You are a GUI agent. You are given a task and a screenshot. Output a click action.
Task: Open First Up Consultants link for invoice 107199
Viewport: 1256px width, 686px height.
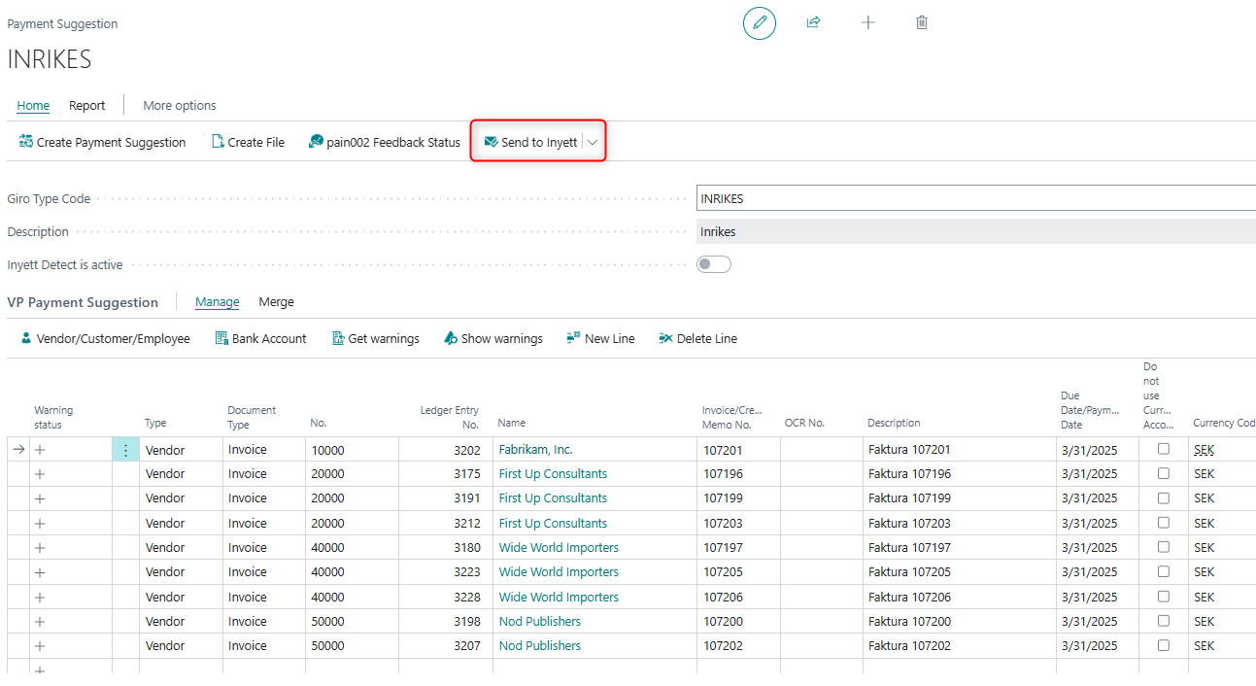(553, 498)
